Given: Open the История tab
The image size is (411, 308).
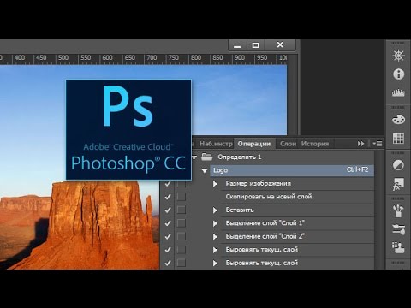Looking at the screenshot, I should (x=315, y=144).
